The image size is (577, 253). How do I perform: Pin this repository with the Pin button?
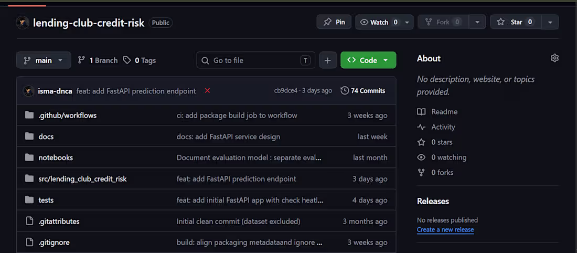334,22
